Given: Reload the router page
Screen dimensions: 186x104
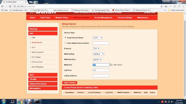Looking at the screenshot, I should pyautogui.click(x=10, y=6).
